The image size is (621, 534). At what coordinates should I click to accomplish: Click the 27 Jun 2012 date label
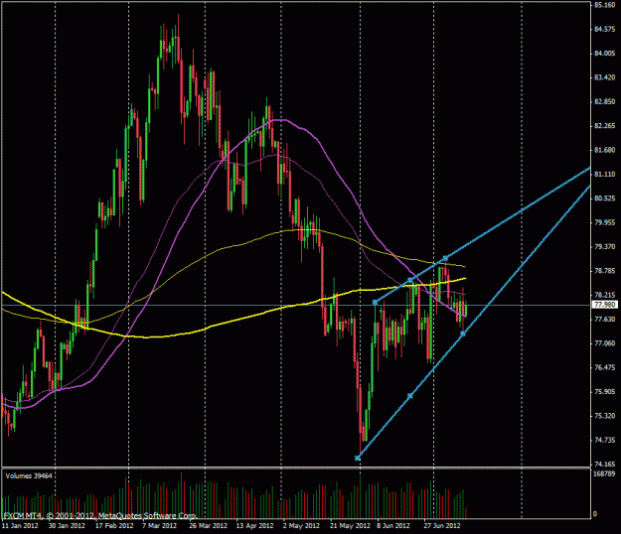442,526
